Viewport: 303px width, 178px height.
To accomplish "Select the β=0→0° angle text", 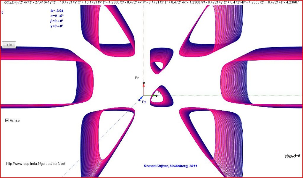I will pyautogui.click(x=57, y=21).
